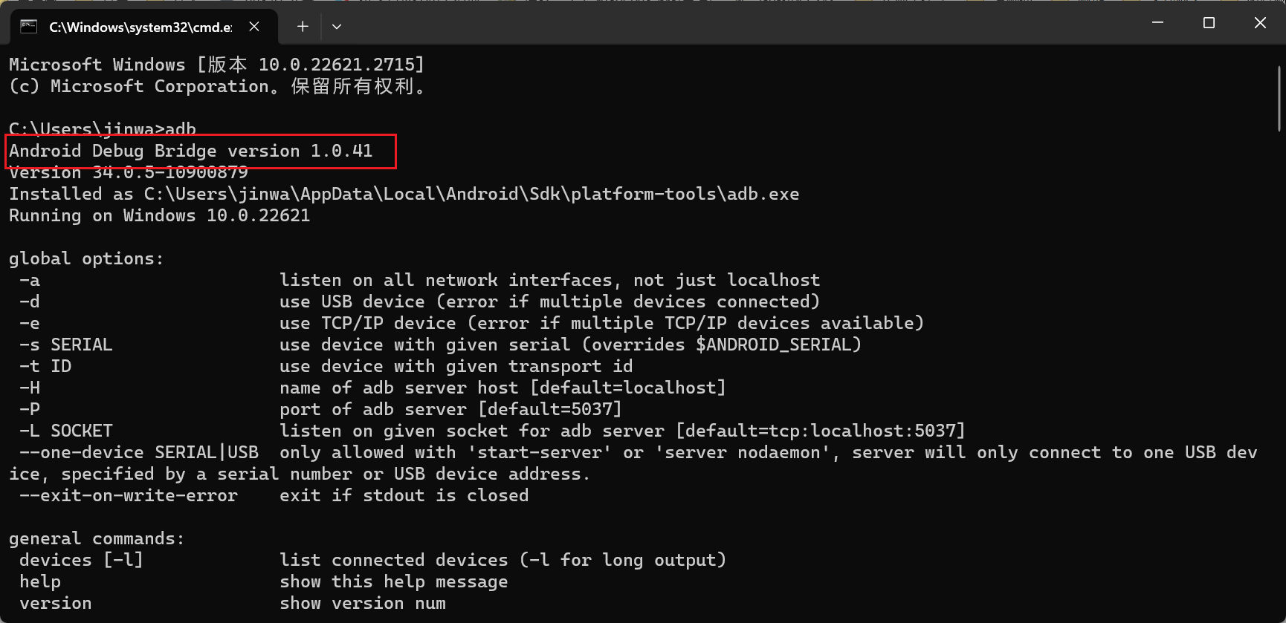Click the highlighted Android Debug Bridge version line
This screenshot has height=623, width=1286.
[191, 151]
